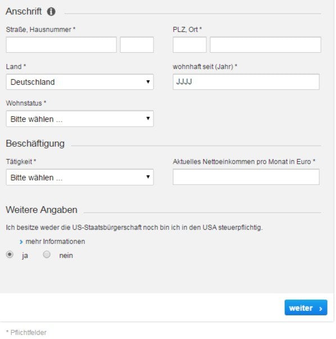
Task: Focus the Straße street name field
Action: [61, 45]
